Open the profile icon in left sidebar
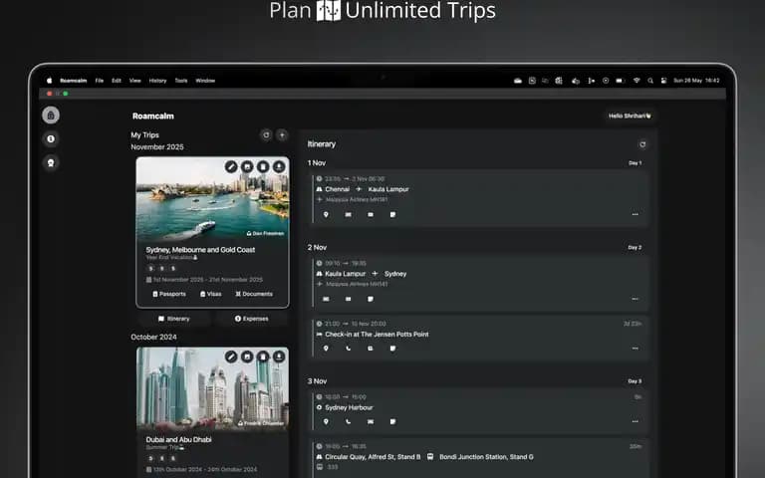 pos(51,162)
